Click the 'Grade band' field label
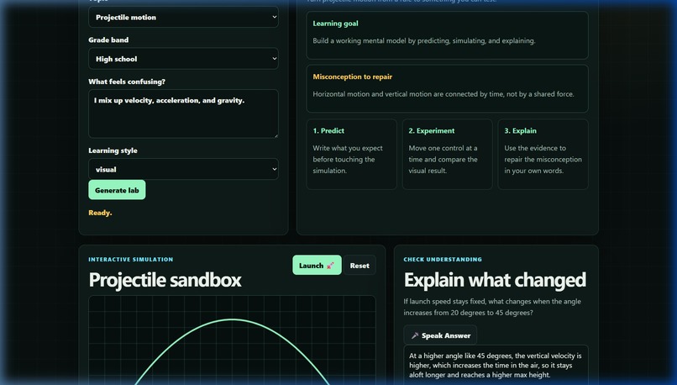The image size is (677, 385). (108, 40)
